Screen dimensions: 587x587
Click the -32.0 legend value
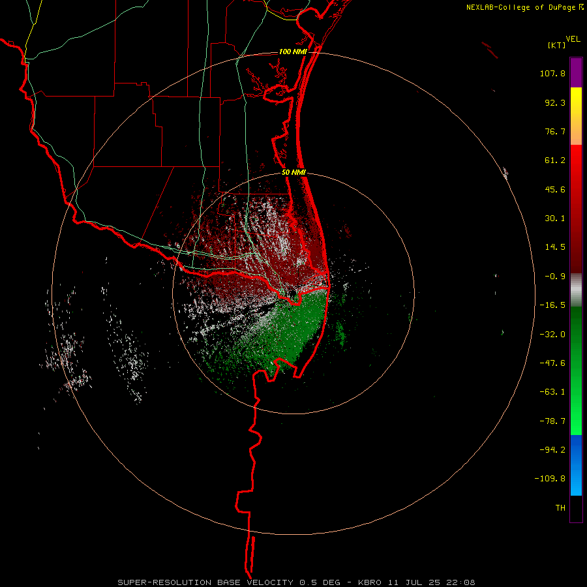pos(552,335)
